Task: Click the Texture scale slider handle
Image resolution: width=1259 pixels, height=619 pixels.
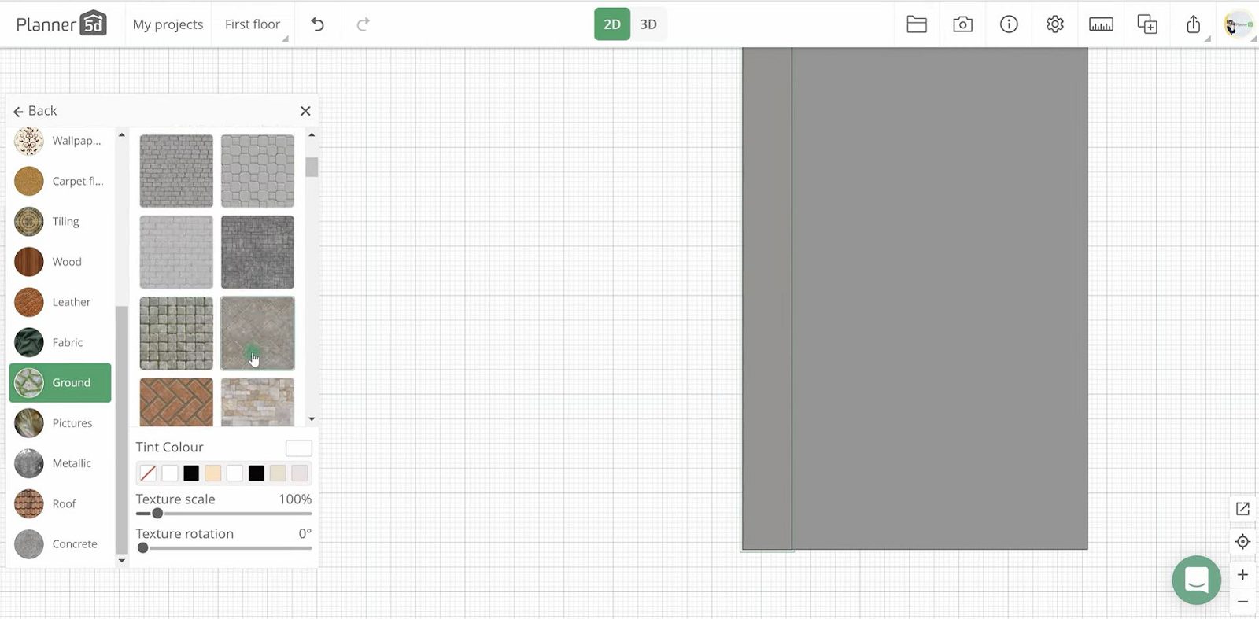Action: point(157,514)
